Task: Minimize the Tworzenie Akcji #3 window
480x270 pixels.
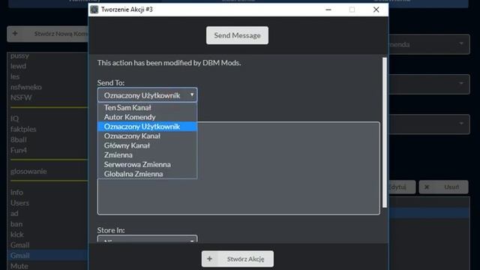Action: pos(328,10)
